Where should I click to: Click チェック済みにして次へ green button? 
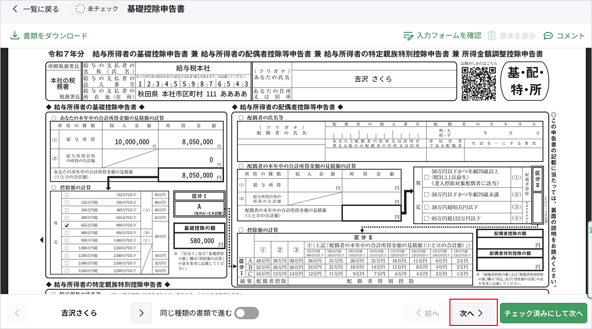click(x=543, y=313)
